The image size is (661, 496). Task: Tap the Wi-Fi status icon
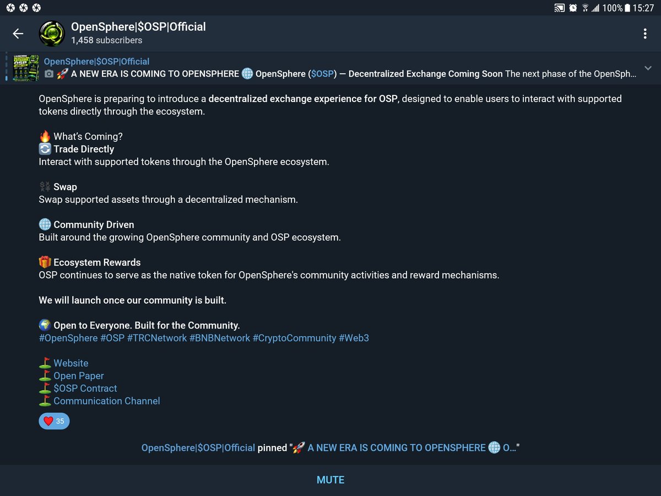point(585,8)
